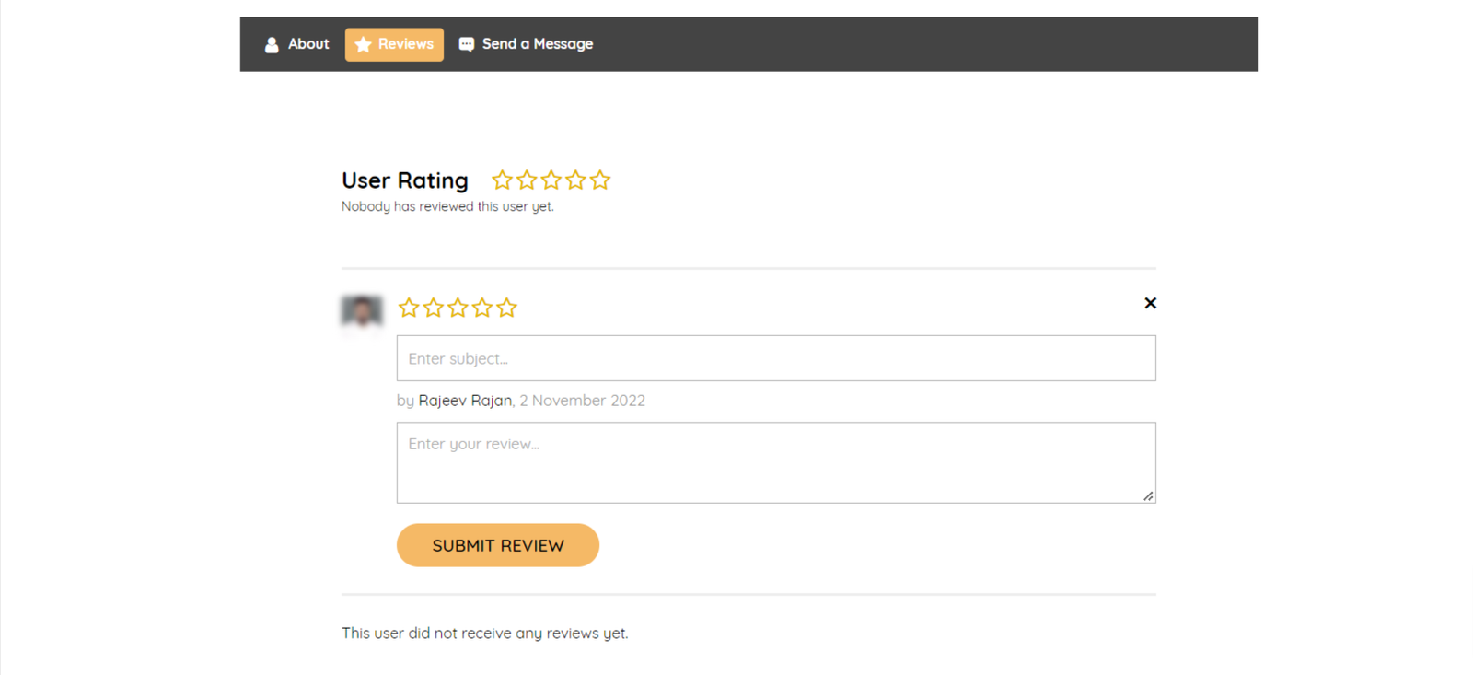1473x675 pixels.
Task: Focus the Enter subject field
Action: [776, 358]
